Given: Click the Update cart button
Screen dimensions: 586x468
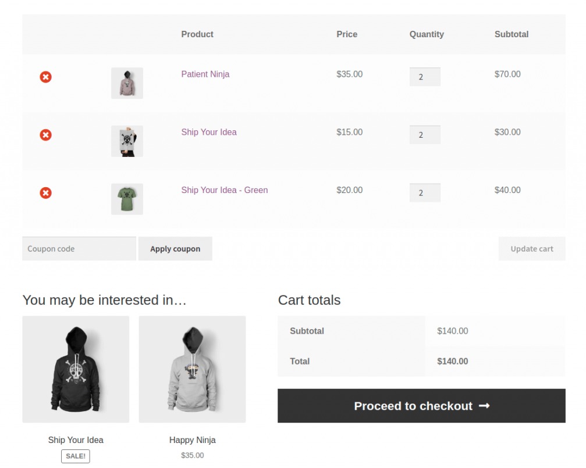Looking at the screenshot, I should (x=532, y=249).
